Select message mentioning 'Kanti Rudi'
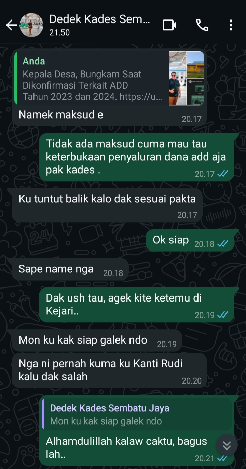The width and height of the screenshot is (246, 469). point(109,370)
